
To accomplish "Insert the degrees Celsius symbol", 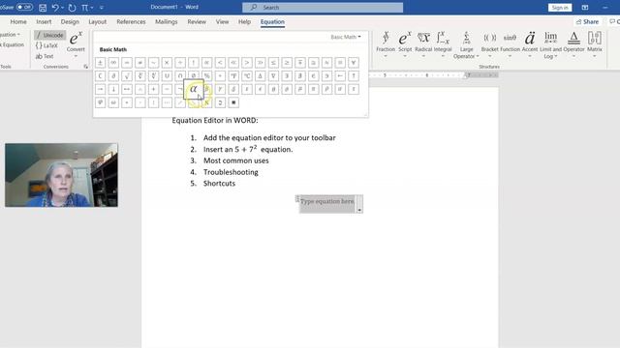I will pos(247,75).
